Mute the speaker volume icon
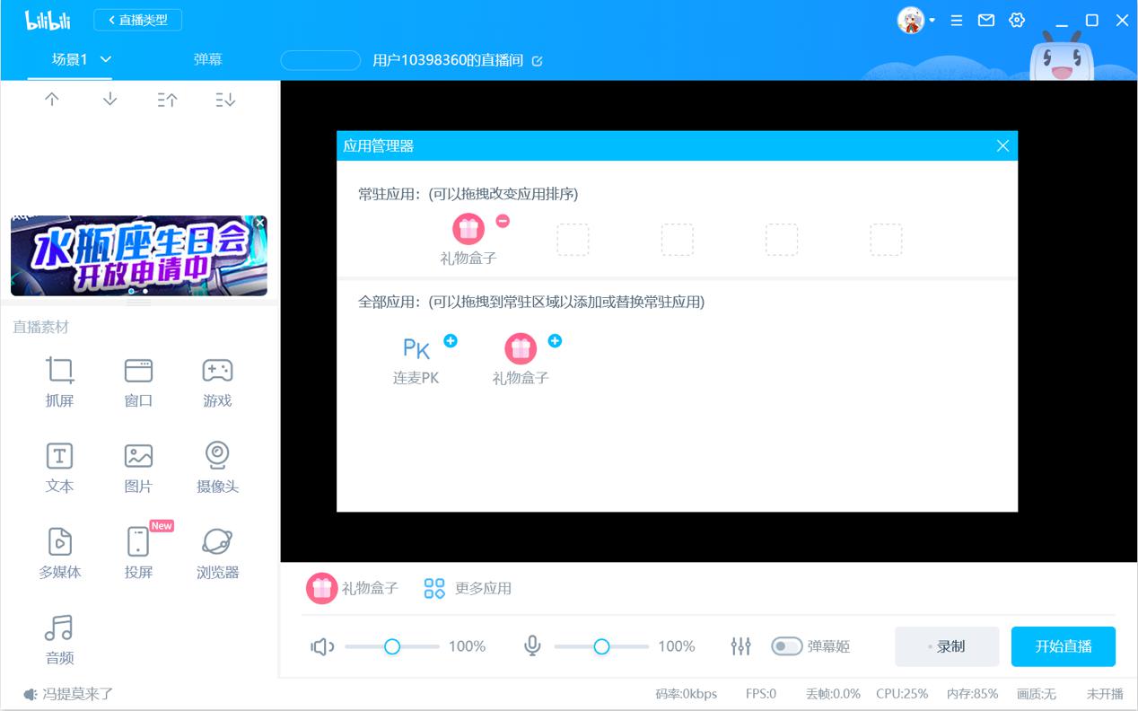The width and height of the screenshot is (1138, 711). click(322, 646)
